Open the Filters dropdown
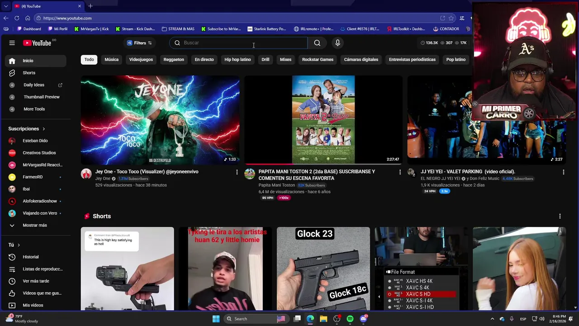The width and height of the screenshot is (579, 326). [x=139, y=43]
